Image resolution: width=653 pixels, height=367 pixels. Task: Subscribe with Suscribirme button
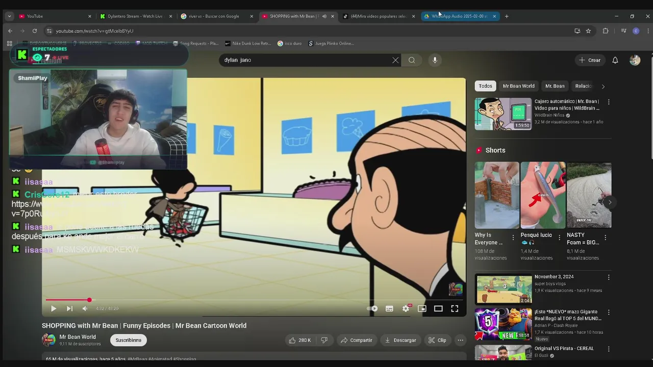click(x=128, y=340)
